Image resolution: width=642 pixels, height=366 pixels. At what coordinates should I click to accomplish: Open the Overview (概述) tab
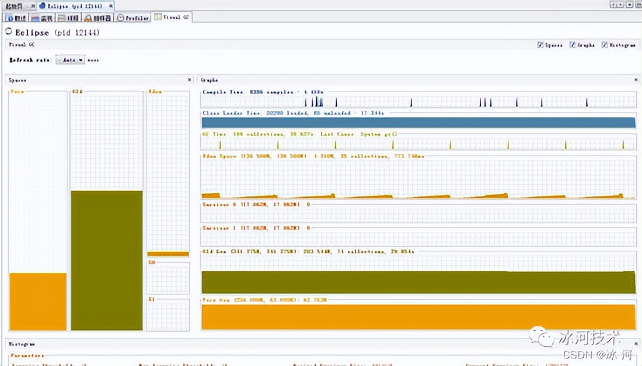click(16, 18)
